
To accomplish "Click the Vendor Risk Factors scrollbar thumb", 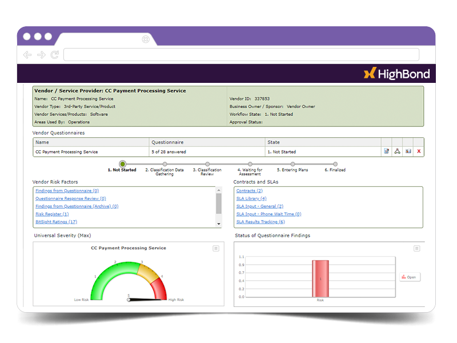I will point(219,204).
